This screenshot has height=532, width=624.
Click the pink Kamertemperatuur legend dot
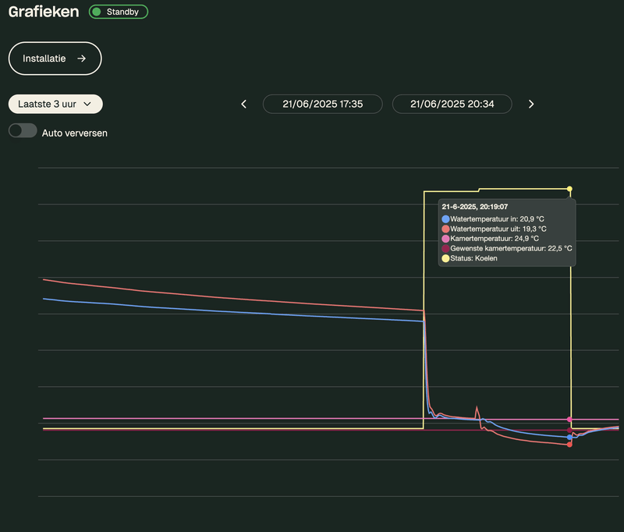[445, 239]
